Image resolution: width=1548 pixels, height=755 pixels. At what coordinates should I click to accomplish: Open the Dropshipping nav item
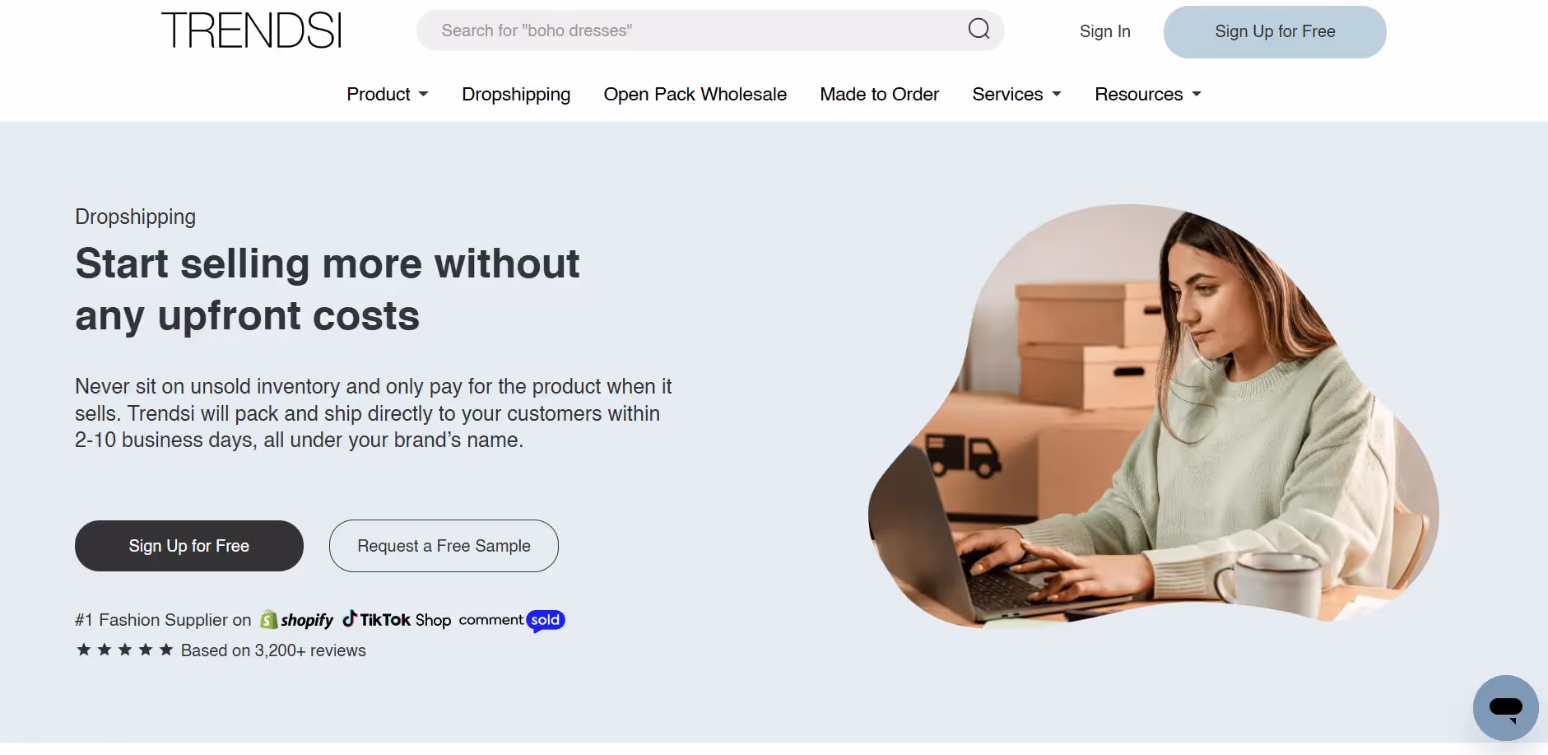(516, 94)
